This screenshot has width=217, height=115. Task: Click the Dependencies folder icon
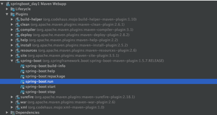point(13,113)
